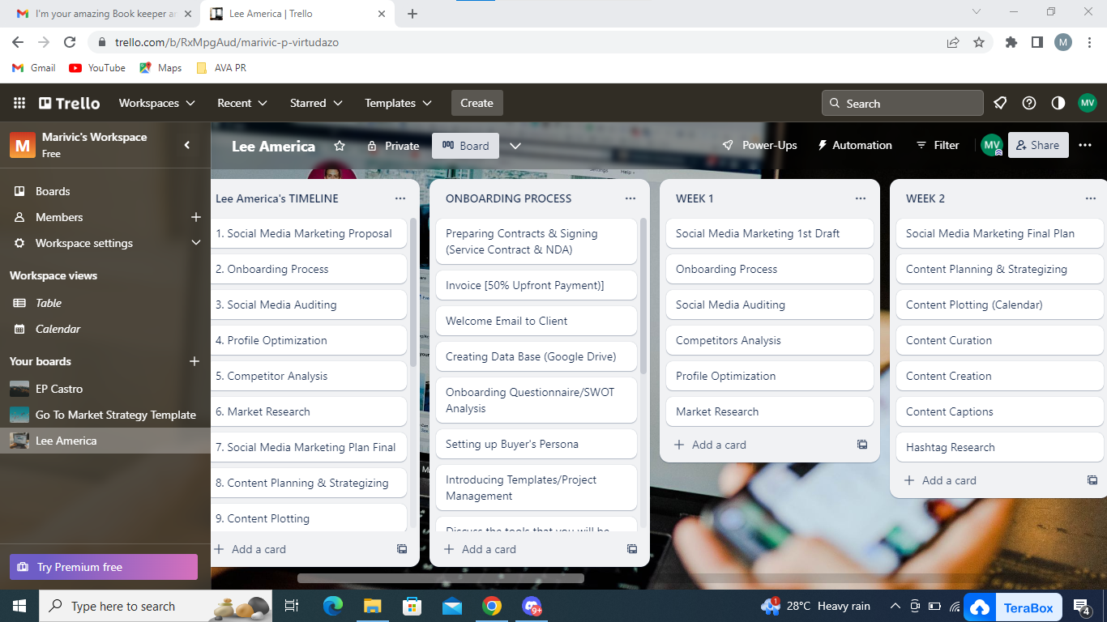Open Chrome profile M avatar
Viewport: 1107px width, 622px height.
point(1063,42)
